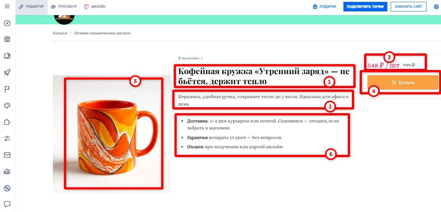The height and width of the screenshot is (212, 441).
Task: Click the price 548 ₽ / шт
Action: click(383, 66)
